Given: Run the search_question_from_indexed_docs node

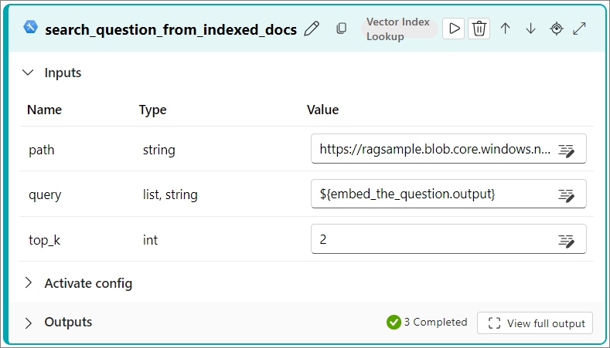Looking at the screenshot, I should click(x=455, y=29).
